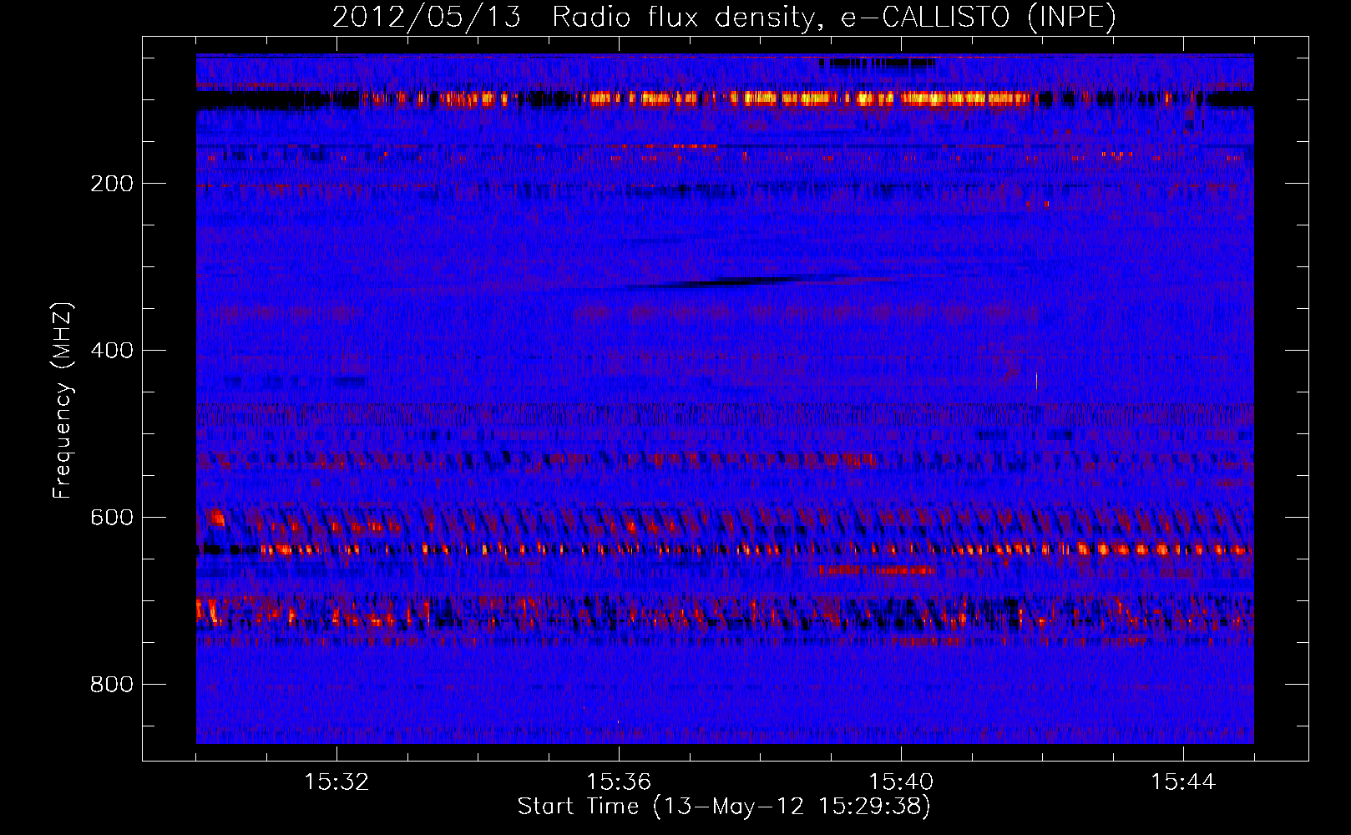1351x835 pixels.
Task: Click the bright interference band near 640 MHz
Action: (725, 549)
